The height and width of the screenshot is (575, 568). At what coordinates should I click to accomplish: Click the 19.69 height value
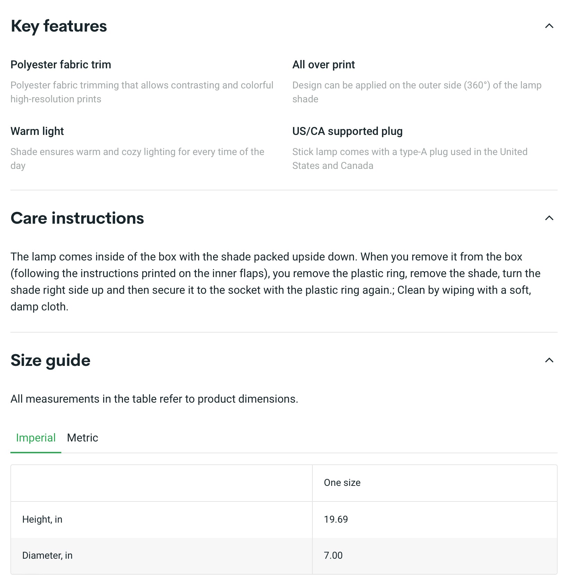coord(336,519)
